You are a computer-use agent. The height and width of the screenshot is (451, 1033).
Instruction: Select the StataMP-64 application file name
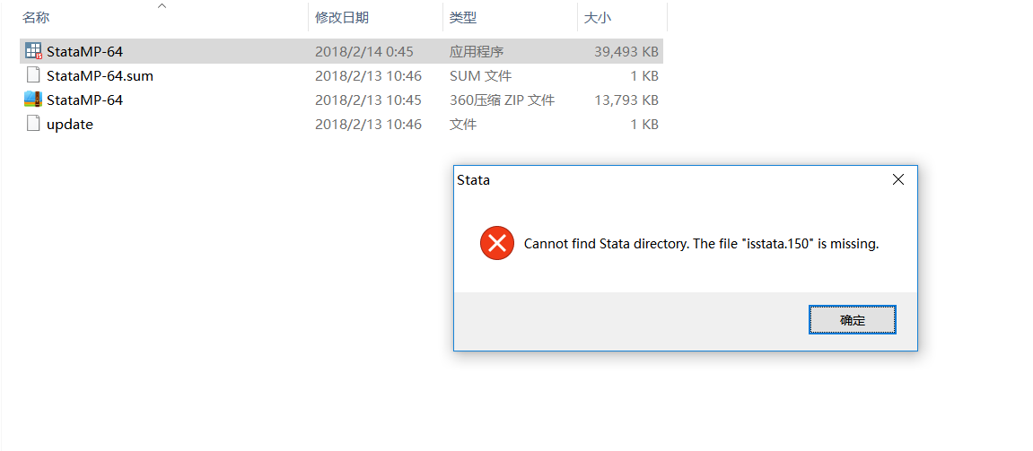pyautogui.click(x=84, y=51)
